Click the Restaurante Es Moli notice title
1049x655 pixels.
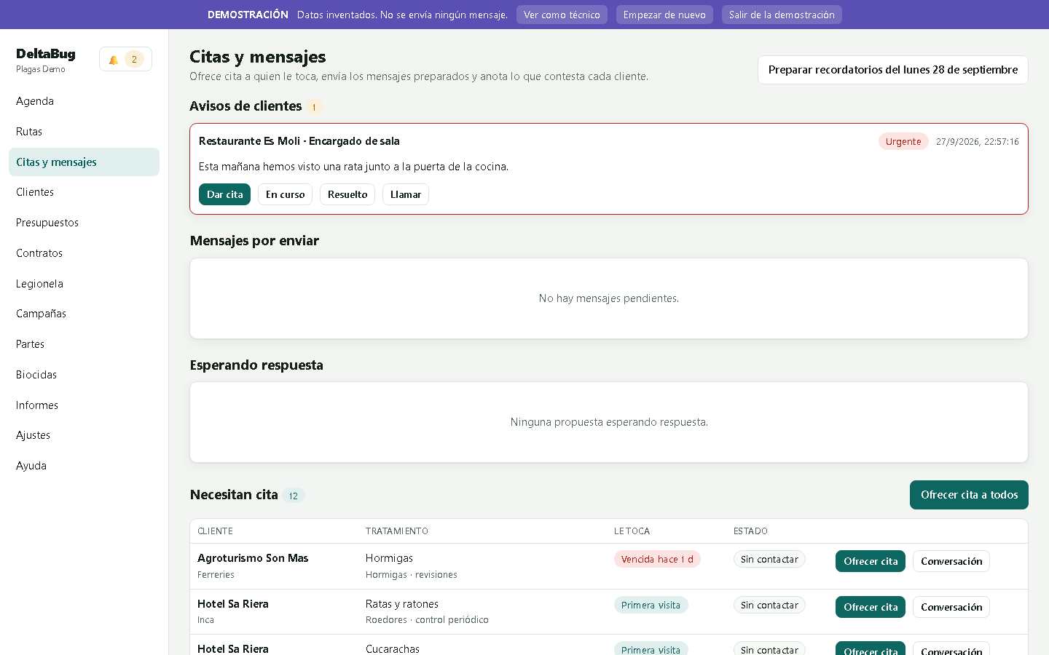click(x=299, y=141)
